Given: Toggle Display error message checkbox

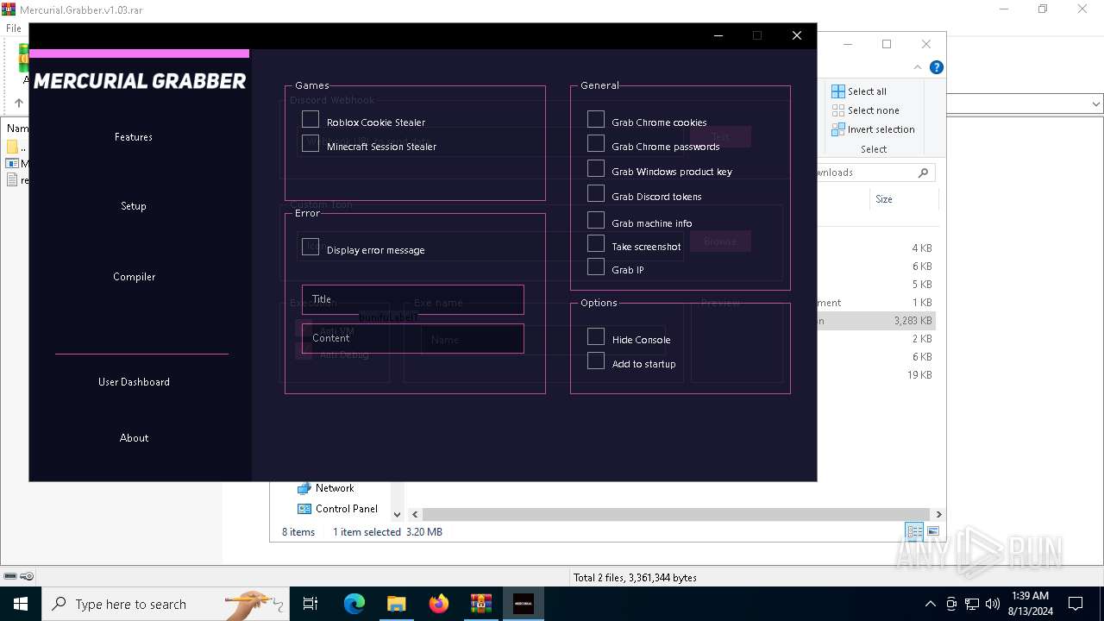Looking at the screenshot, I should coord(310,247).
